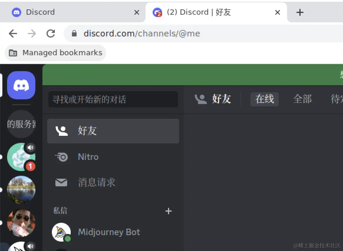Image resolution: width=343 pixels, height=251 pixels.
Task: Open the sunglasses-avatar server in sidebar
Action: click(21, 222)
